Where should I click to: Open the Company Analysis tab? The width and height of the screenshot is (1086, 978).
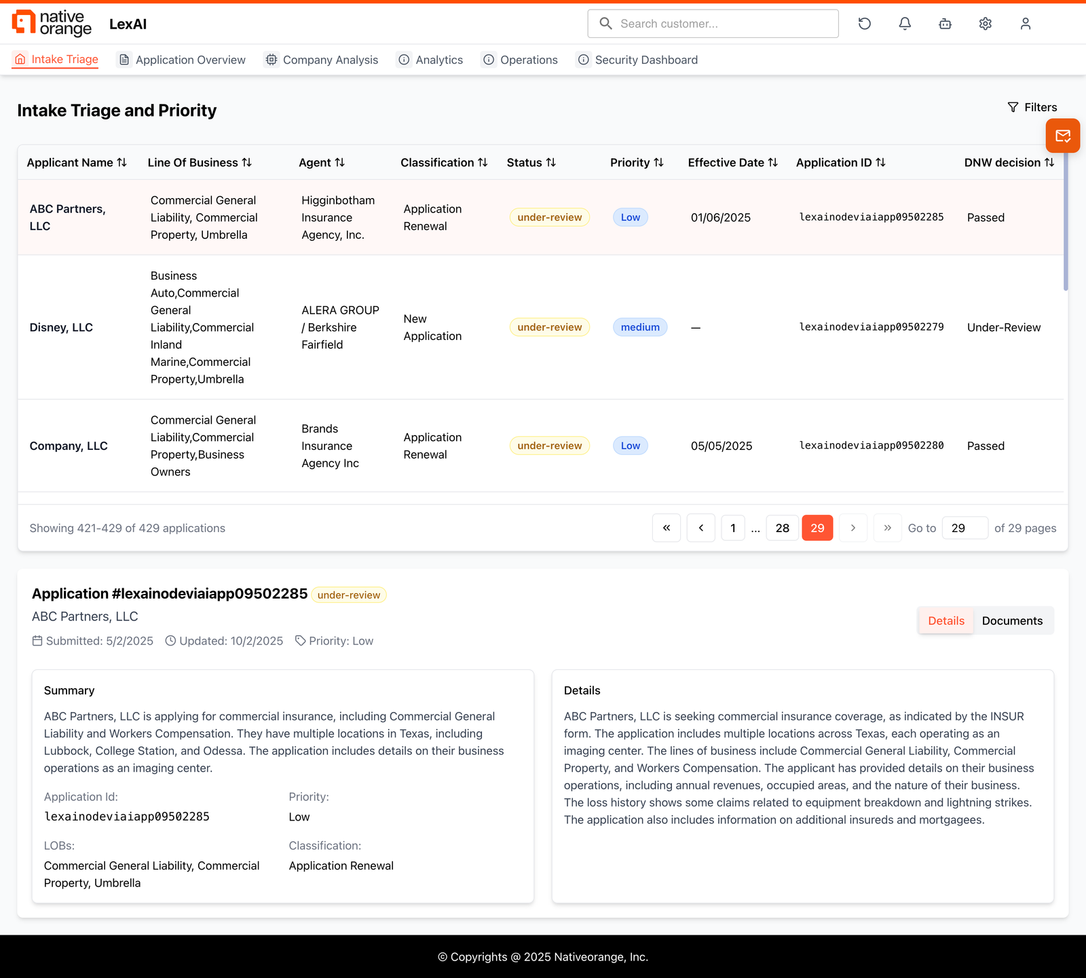321,60
